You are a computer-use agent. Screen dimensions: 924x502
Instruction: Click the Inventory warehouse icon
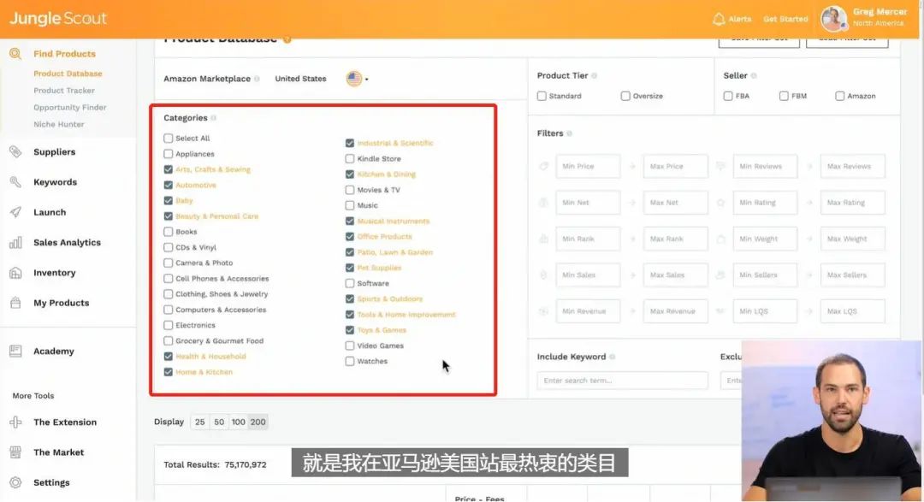coord(15,273)
